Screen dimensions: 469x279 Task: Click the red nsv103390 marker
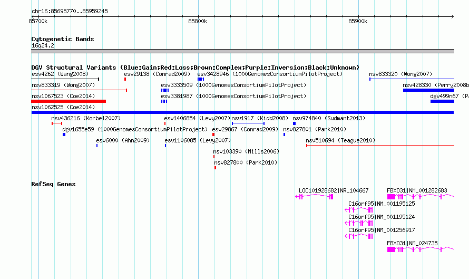(x=214, y=157)
